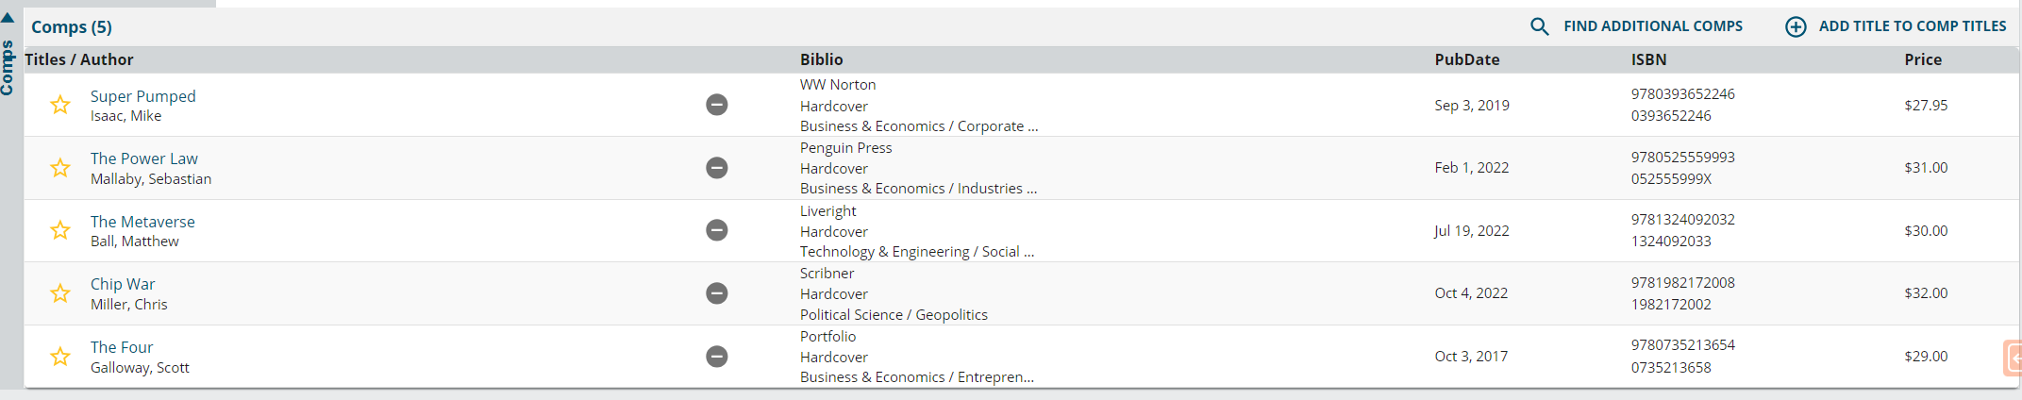The image size is (2022, 400).
Task: Star The Four by Scott Galloway
Action: pos(60,357)
